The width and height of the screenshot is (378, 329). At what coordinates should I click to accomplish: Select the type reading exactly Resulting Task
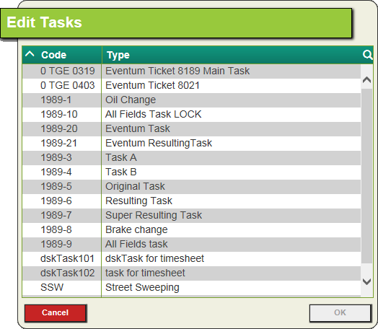[139, 201]
